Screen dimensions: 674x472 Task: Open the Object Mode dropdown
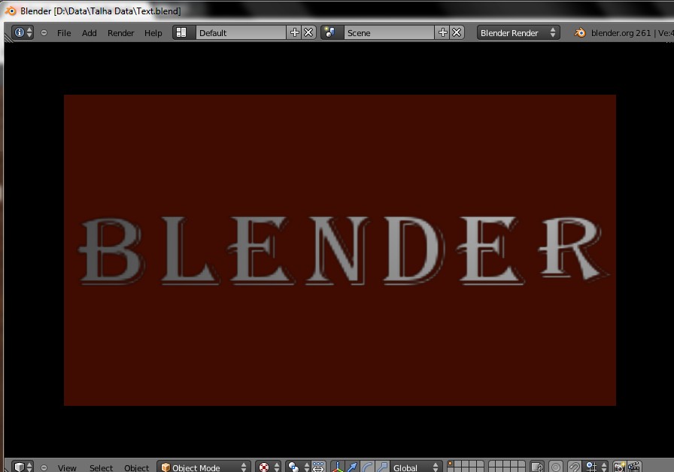point(203,467)
